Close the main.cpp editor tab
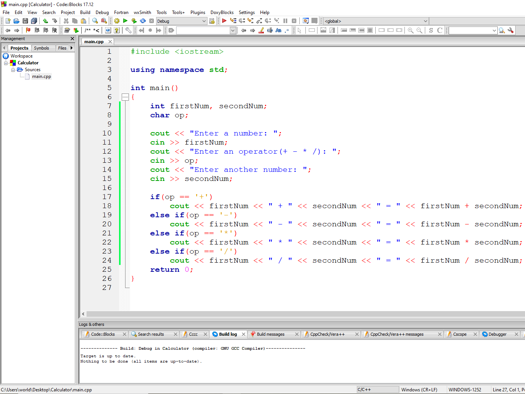525x394 pixels. click(x=110, y=42)
